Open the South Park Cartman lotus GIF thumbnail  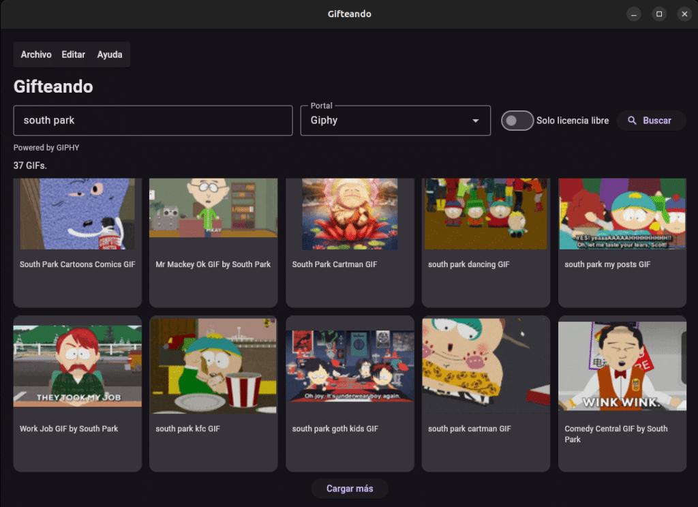(350, 214)
